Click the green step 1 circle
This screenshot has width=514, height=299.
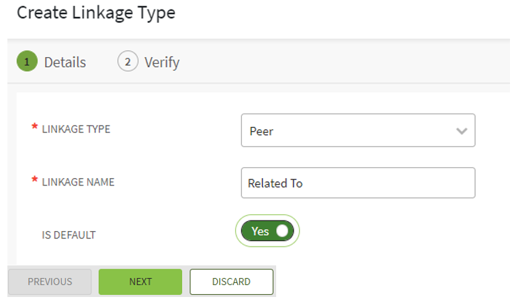click(x=27, y=62)
